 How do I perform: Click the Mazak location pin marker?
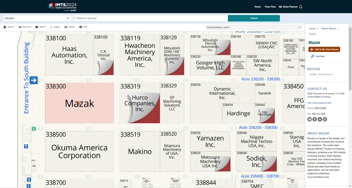(x=79, y=103)
